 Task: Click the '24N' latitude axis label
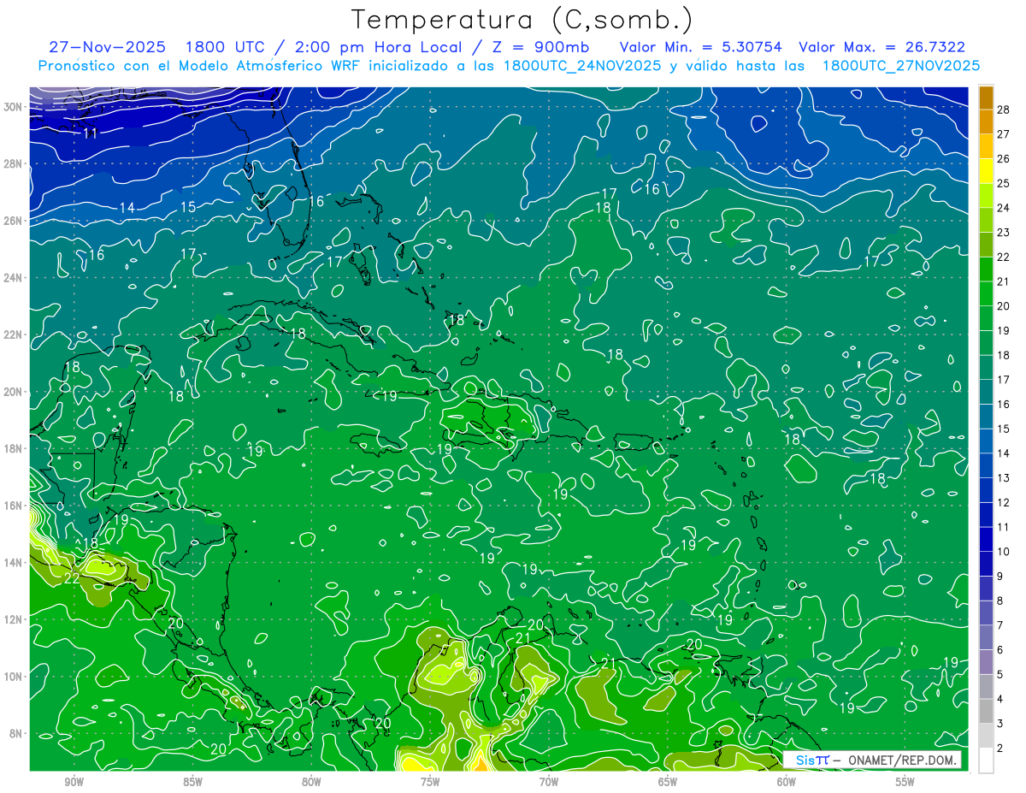pyautogui.click(x=13, y=278)
